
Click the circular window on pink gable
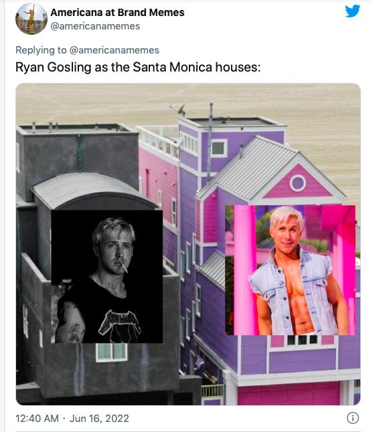click(x=297, y=183)
